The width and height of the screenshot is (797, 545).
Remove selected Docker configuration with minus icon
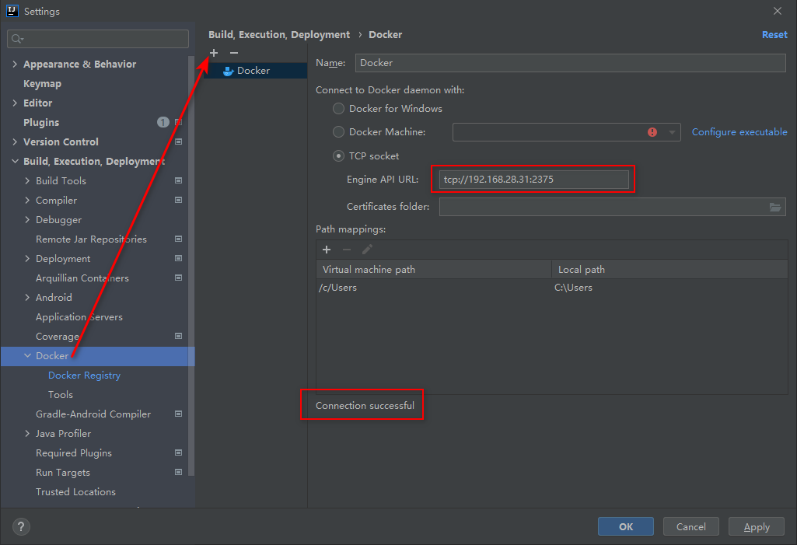click(234, 53)
